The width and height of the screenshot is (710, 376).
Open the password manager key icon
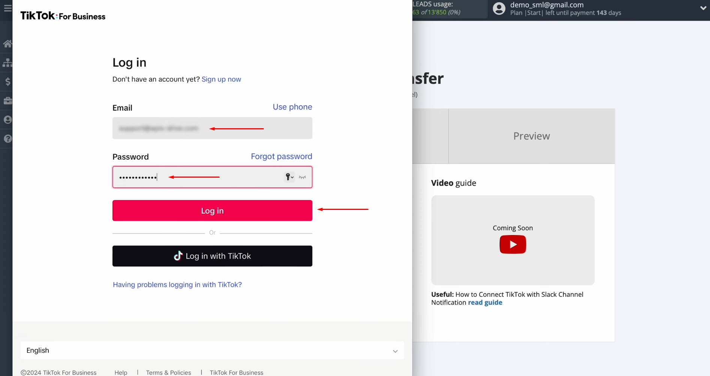[x=289, y=177]
